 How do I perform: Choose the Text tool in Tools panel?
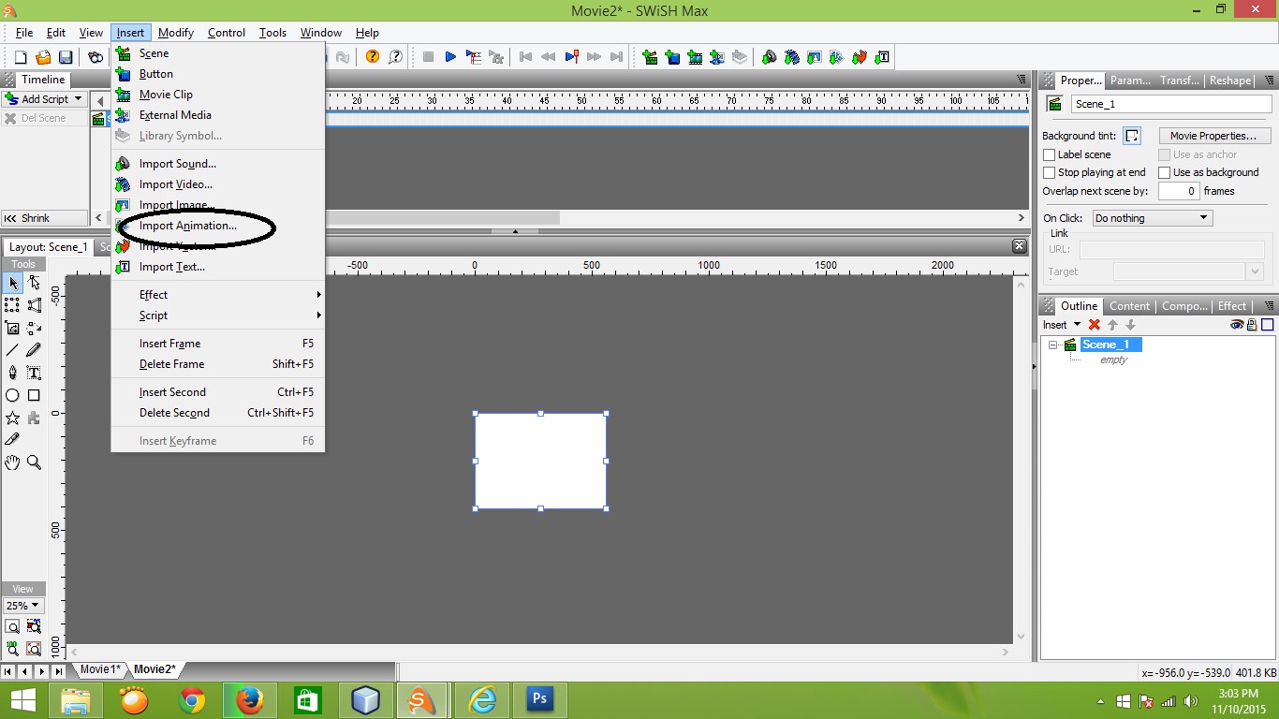coord(34,373)
